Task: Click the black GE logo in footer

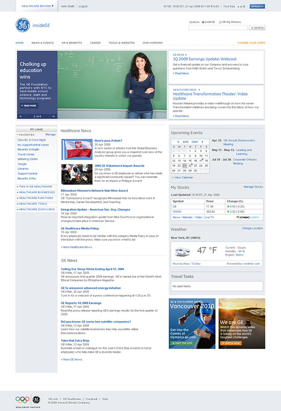Action: click(36, 400)
